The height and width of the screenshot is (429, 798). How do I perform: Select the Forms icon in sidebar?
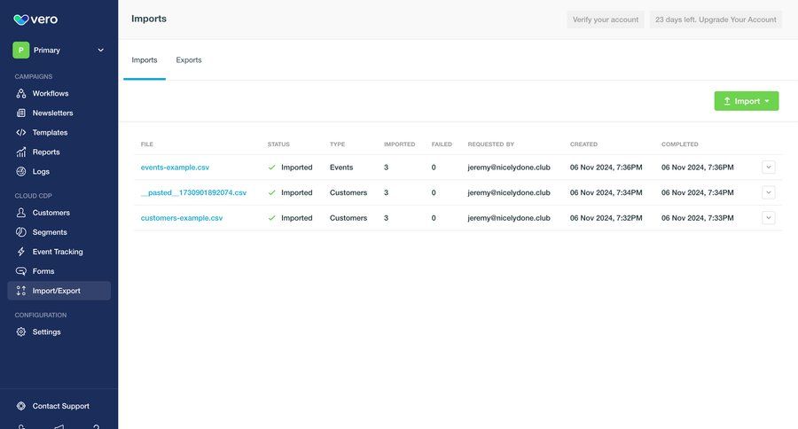[x=21, y=271]
